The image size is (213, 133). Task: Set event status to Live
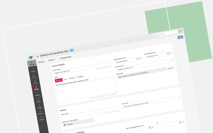(x=65, y=79)
